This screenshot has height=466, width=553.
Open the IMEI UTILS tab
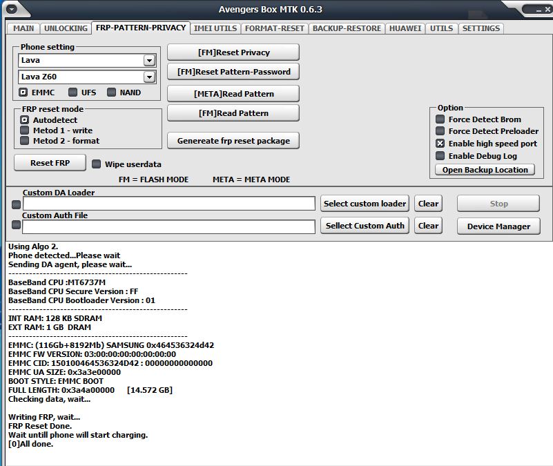point(215,28)
